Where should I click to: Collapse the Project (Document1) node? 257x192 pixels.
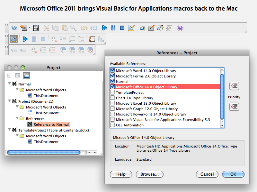click(10, 101)
